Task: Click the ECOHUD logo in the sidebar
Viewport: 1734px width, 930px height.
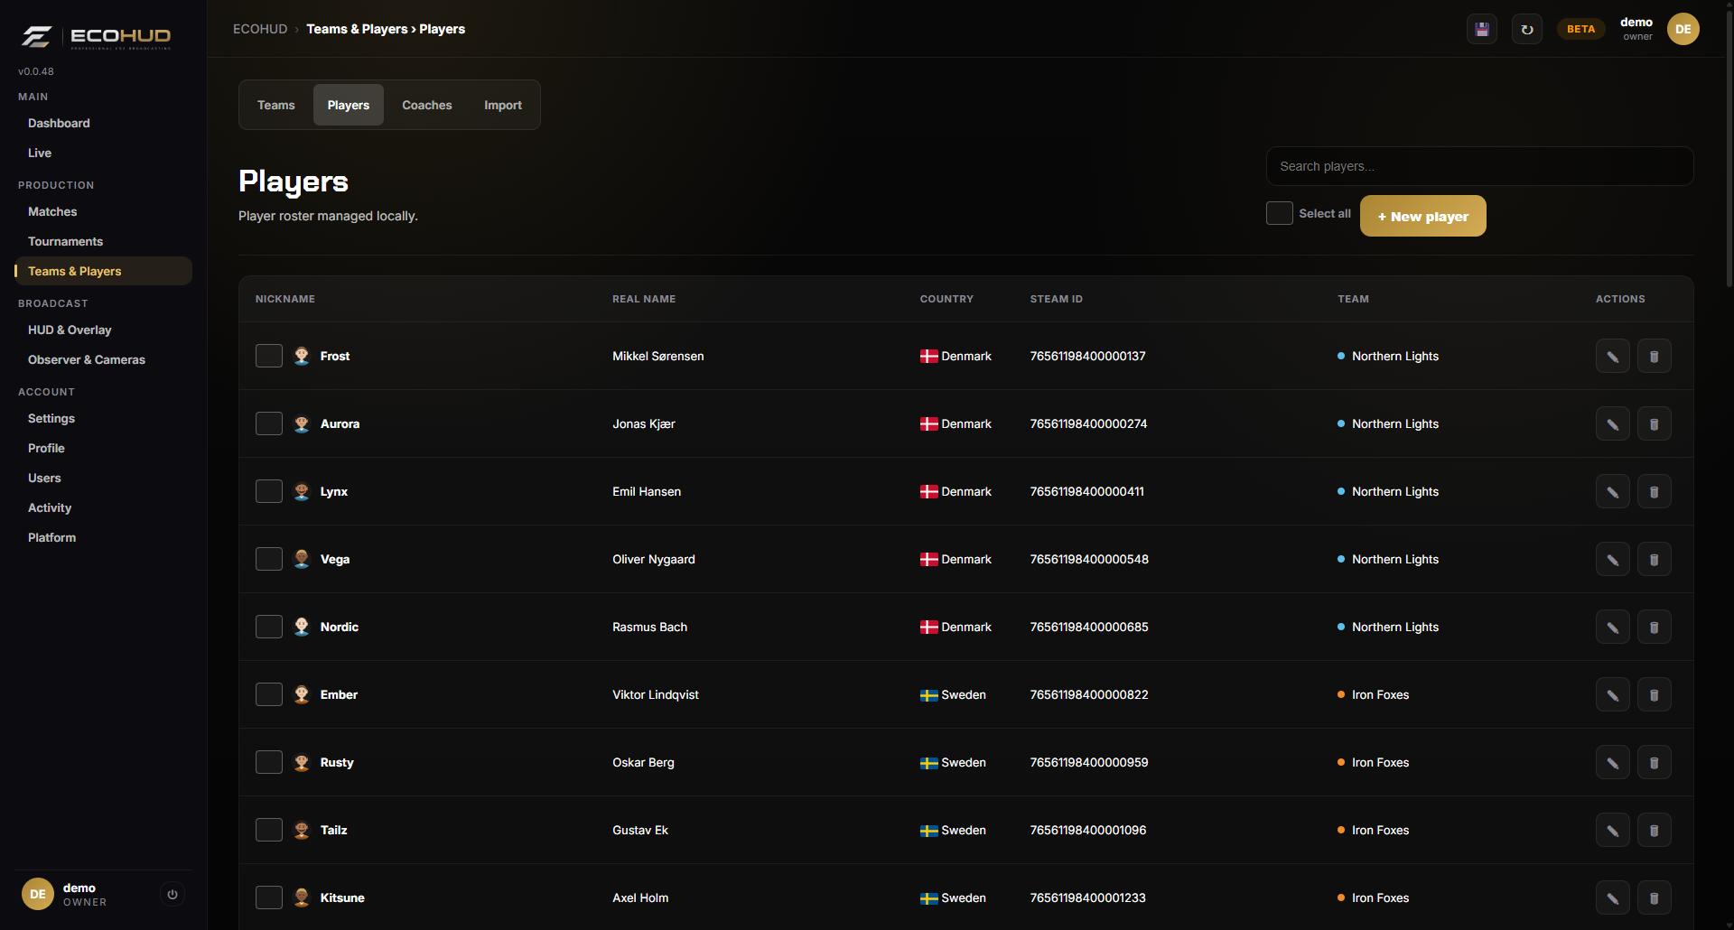Action: [96, 36]
